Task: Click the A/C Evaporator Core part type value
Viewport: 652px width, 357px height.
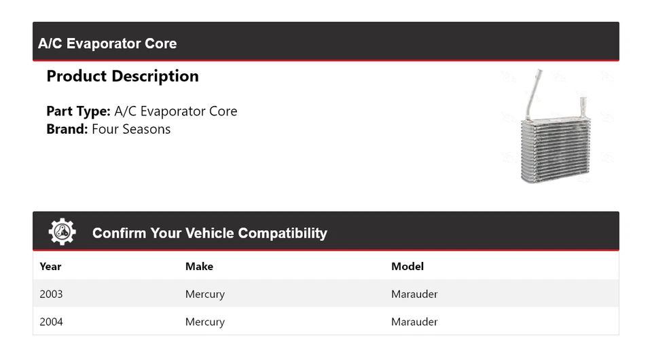Action: 176,111
